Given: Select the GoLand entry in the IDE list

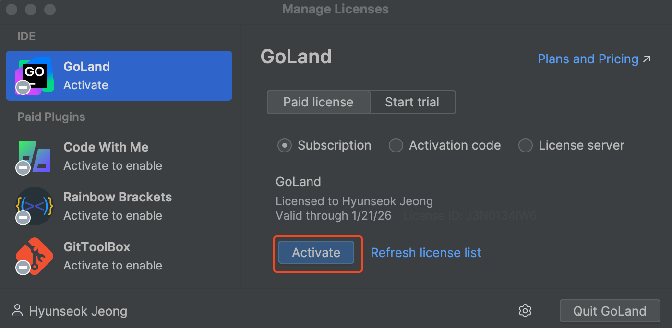Looking at the screenshot, I should [x=119, y=76].
